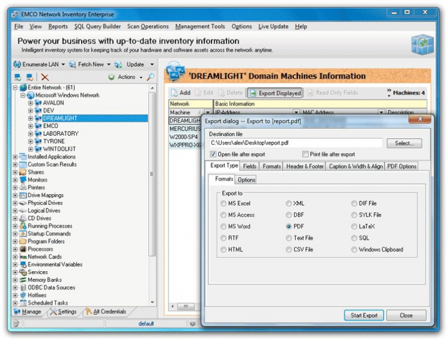Click the Memory Banks icon
The image size is (447, 339).
point(23,280)
